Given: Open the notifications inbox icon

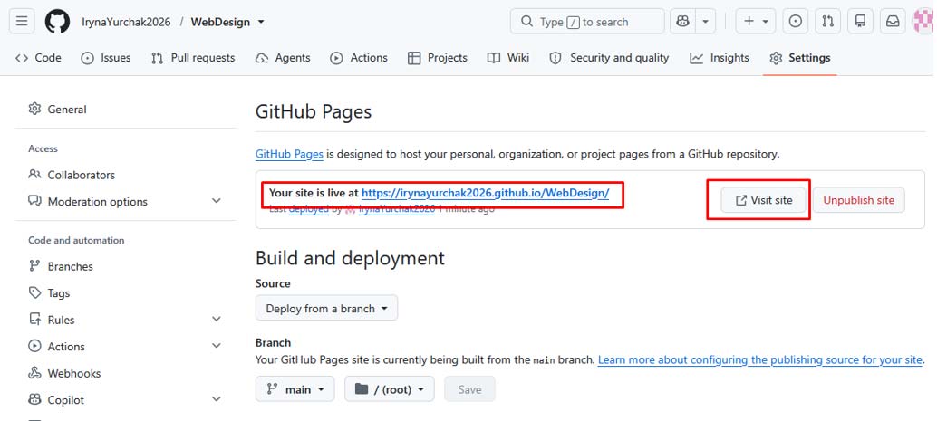Looking at the screenshot, I should tap(893, 22).
